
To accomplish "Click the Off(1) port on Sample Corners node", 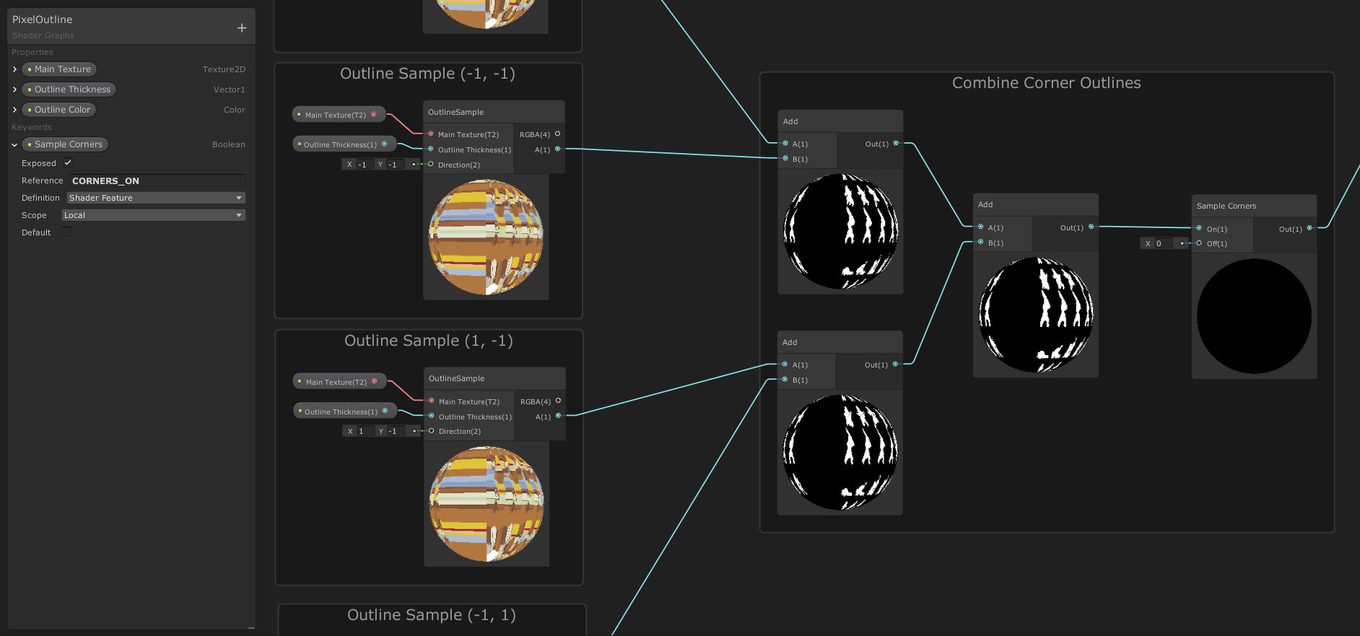I will click(1199, 243).
